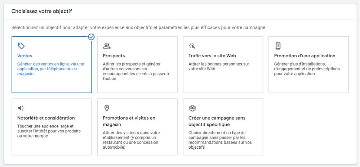Click the Ventes title text
Viewport: 360px width, 167px height.
(x=25, y=56)
